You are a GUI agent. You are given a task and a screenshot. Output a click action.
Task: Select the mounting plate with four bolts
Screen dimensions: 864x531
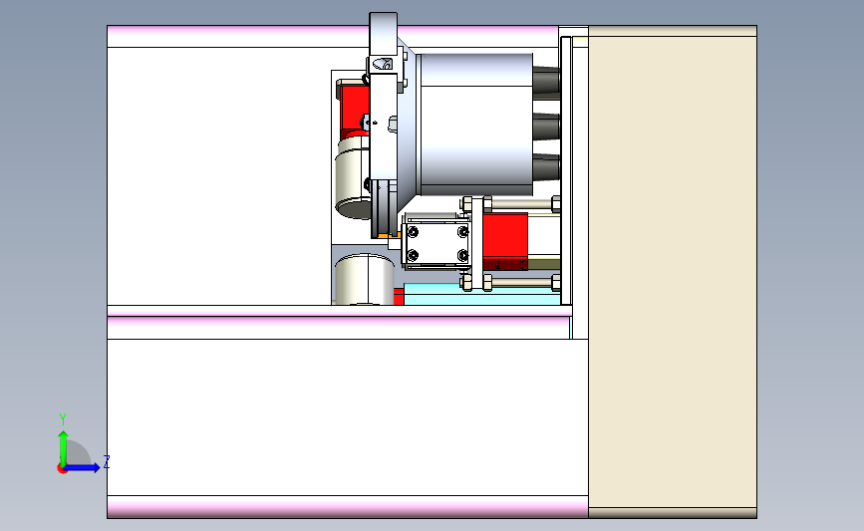pyautogui.click(x=436, y=243)
